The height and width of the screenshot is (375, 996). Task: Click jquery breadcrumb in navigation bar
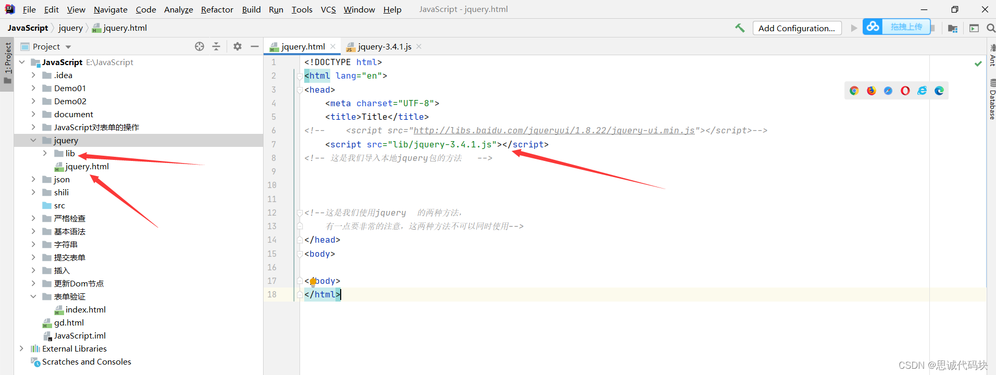(x=70, y=28)
